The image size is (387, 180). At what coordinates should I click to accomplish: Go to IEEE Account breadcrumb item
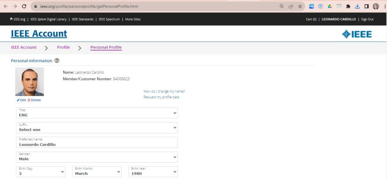(x=24, y=48)
